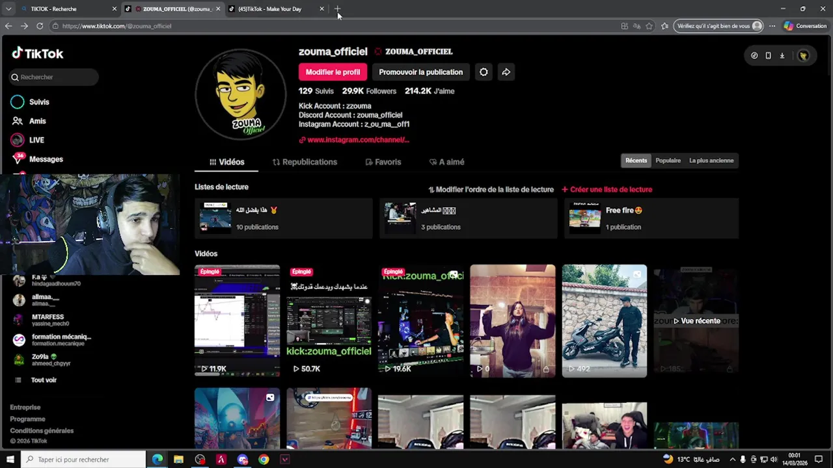Image resolution: width=833 pixels, height=468 pixels.
Task: Select the Récents sort option
Action: coord(636,161)
